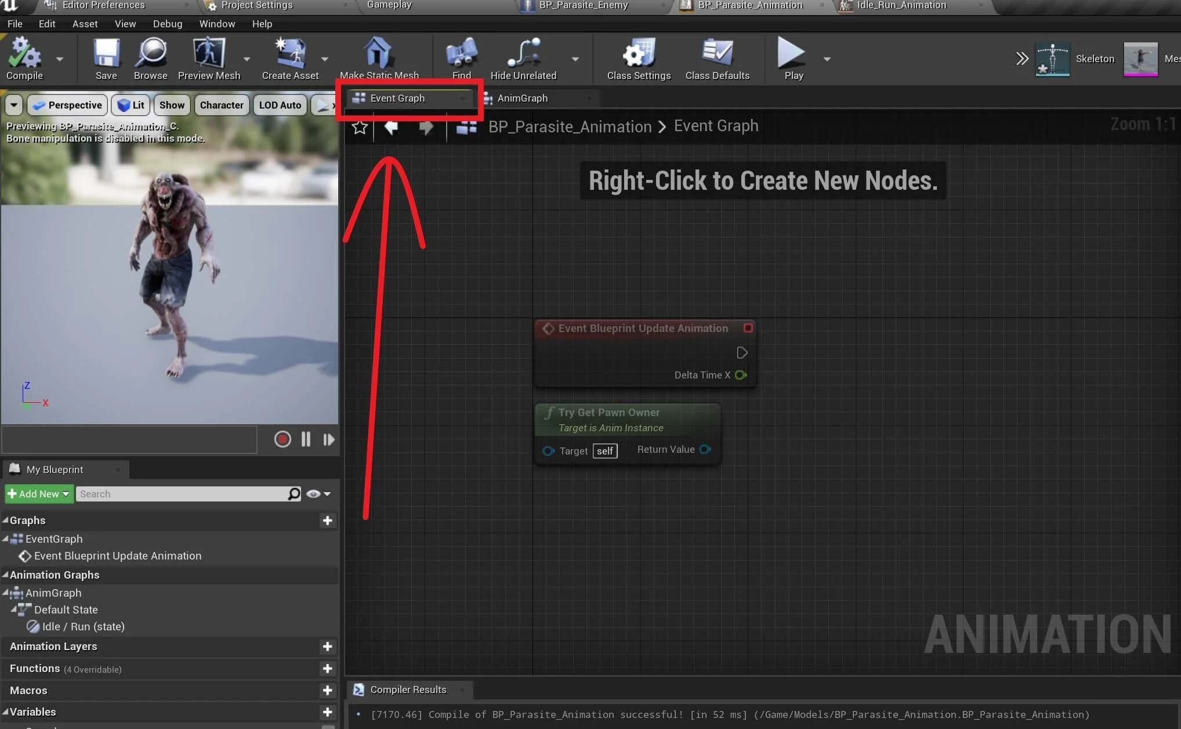Viewport: 1181px width, 729px height.
Task: Click the Make Static Mesh icon
Action: tap(379, 58)
